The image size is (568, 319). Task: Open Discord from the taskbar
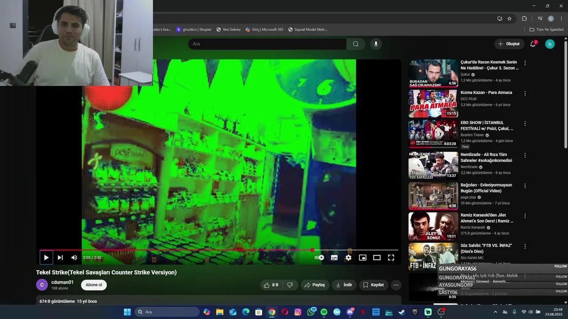click(x=350, y=312)
